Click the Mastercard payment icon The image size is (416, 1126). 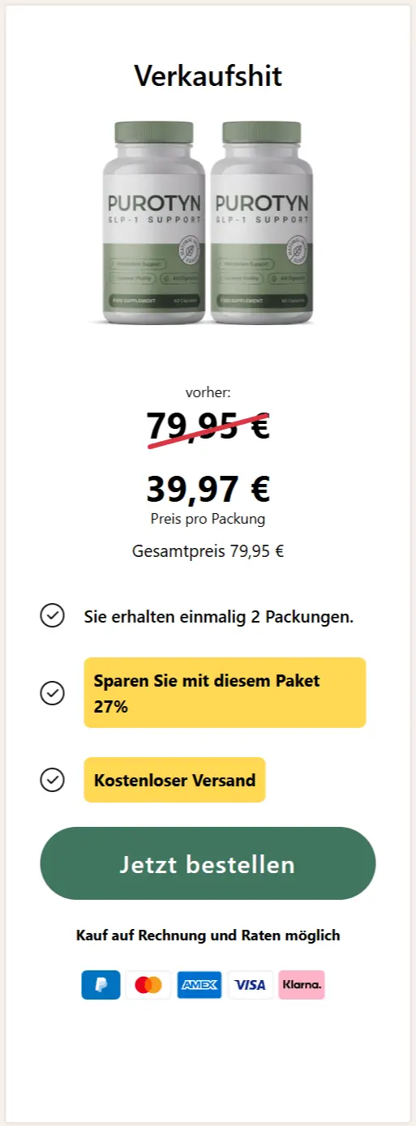pos(148,985)
